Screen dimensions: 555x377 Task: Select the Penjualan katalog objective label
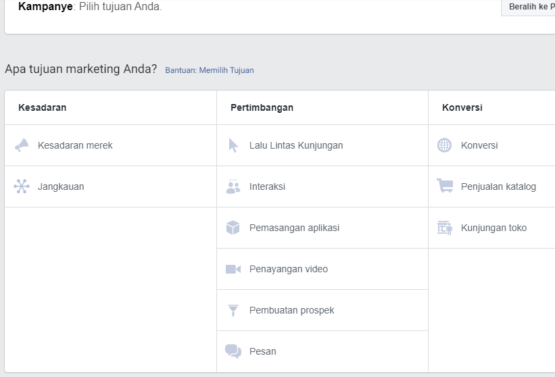[x=498, y=186]
